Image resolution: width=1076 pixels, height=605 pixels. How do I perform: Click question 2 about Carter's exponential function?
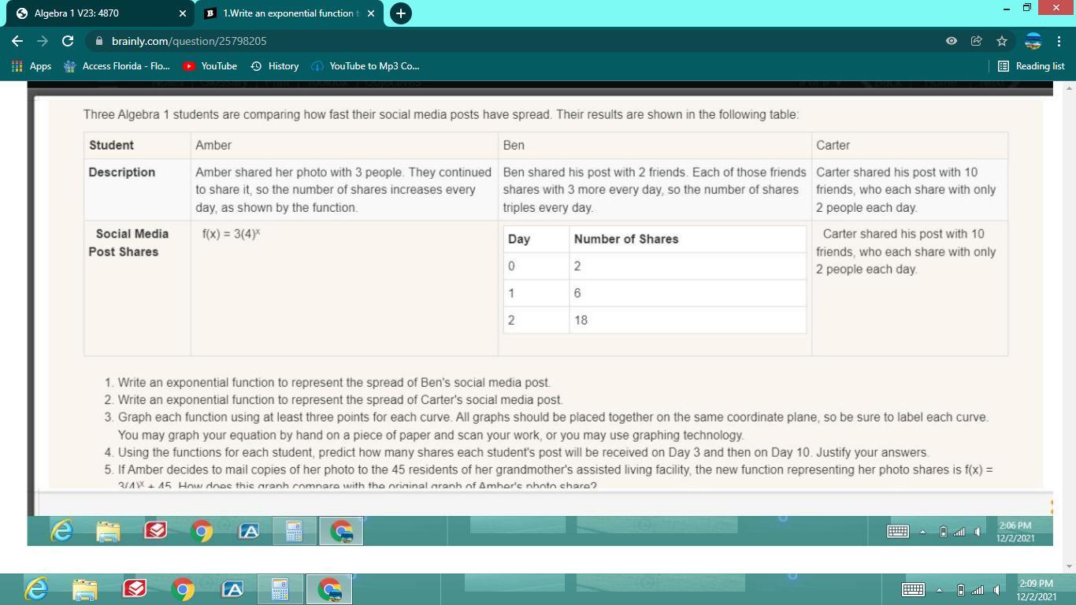[x=340, y=399]
